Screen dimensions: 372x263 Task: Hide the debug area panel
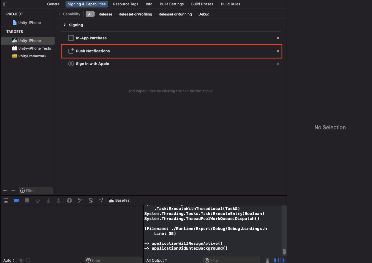coord(6,200)
